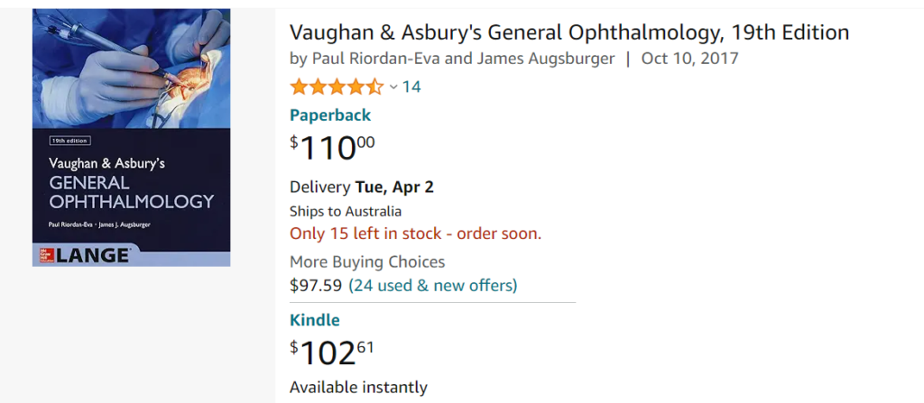Viewport: 924px width, 403px height.
Task: Open the 24 used & new offers link
Action: coord(432,285)
